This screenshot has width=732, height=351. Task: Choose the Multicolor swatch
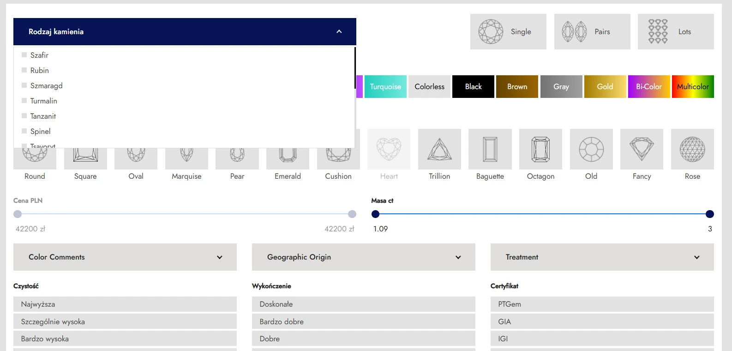click(693, 86)
